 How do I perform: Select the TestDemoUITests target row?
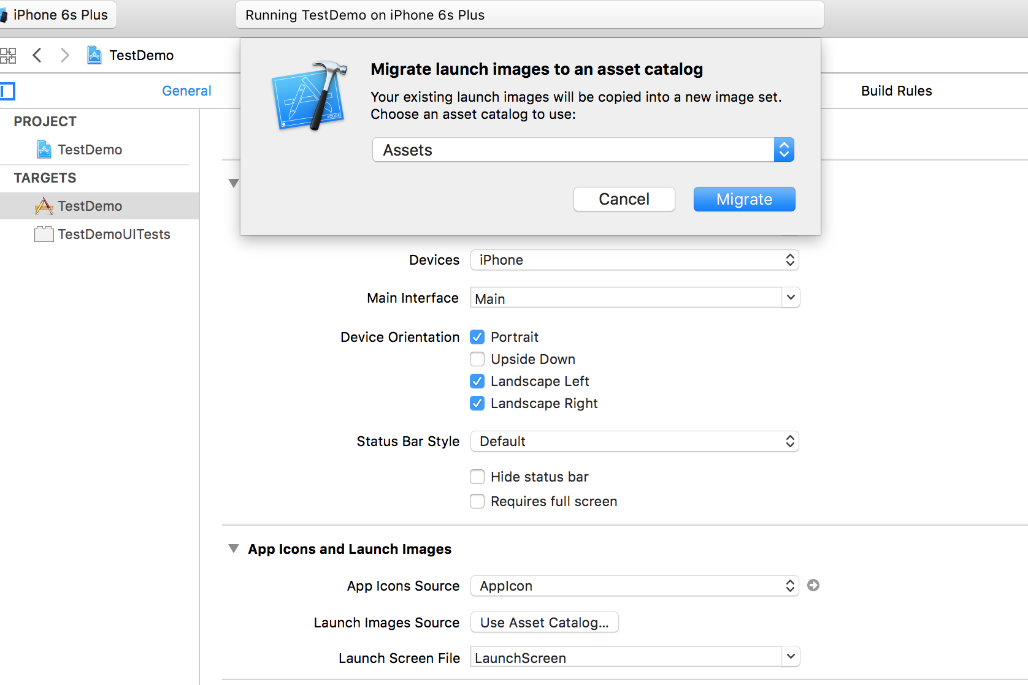pos(99,234)
